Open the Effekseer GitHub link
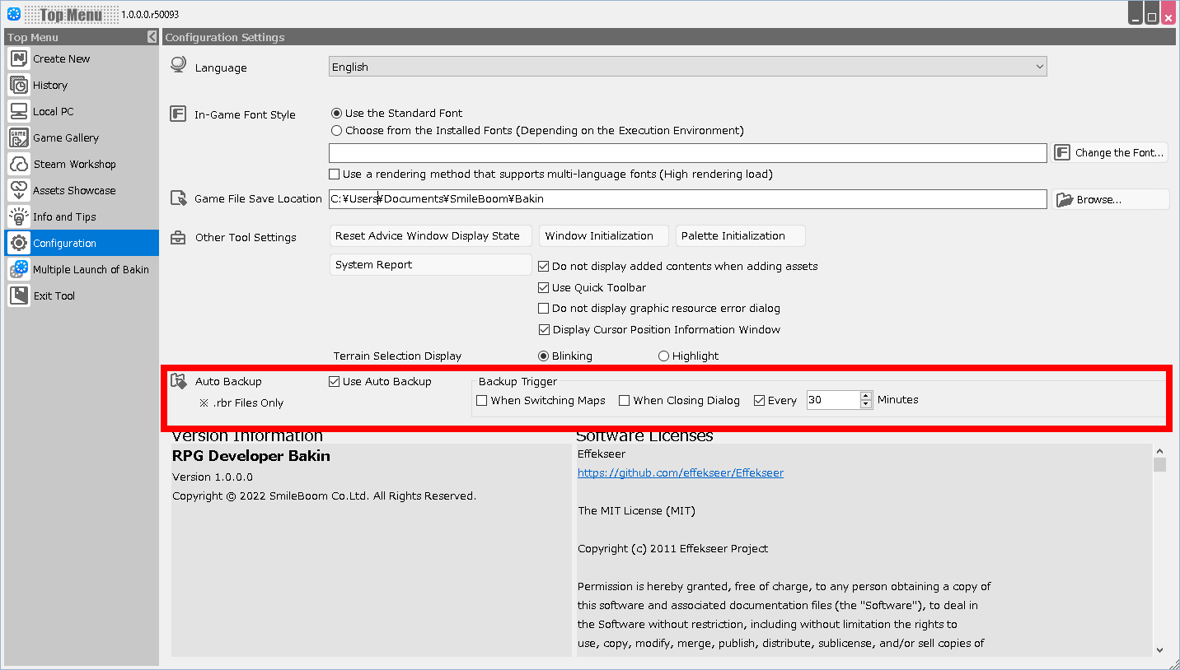 (680, 473)
